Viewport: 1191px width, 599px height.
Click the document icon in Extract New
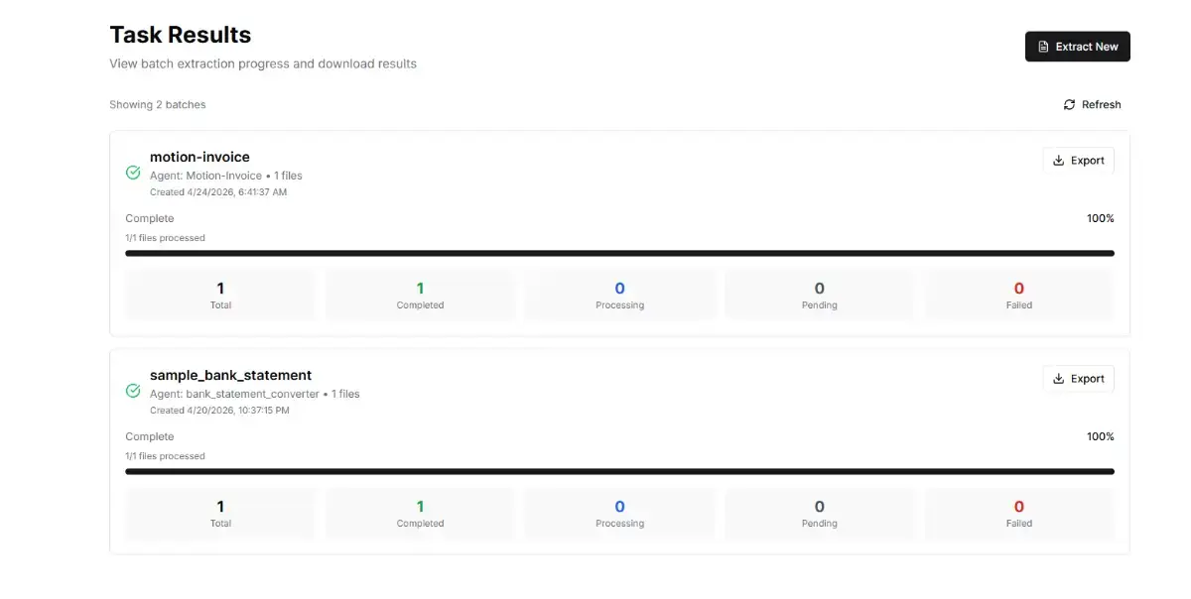[1043, 47]
